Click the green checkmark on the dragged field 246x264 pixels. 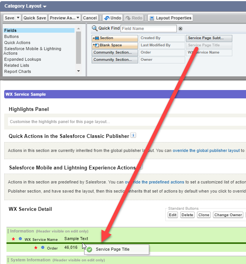point(89,250)
